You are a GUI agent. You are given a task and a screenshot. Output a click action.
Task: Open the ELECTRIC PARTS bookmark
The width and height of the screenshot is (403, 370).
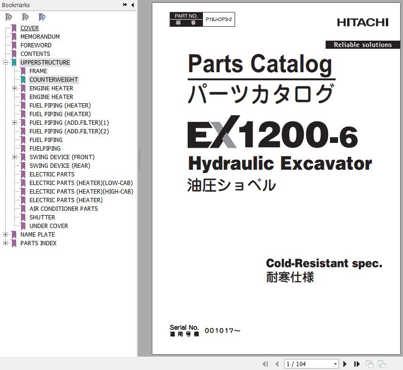point(52,174)
